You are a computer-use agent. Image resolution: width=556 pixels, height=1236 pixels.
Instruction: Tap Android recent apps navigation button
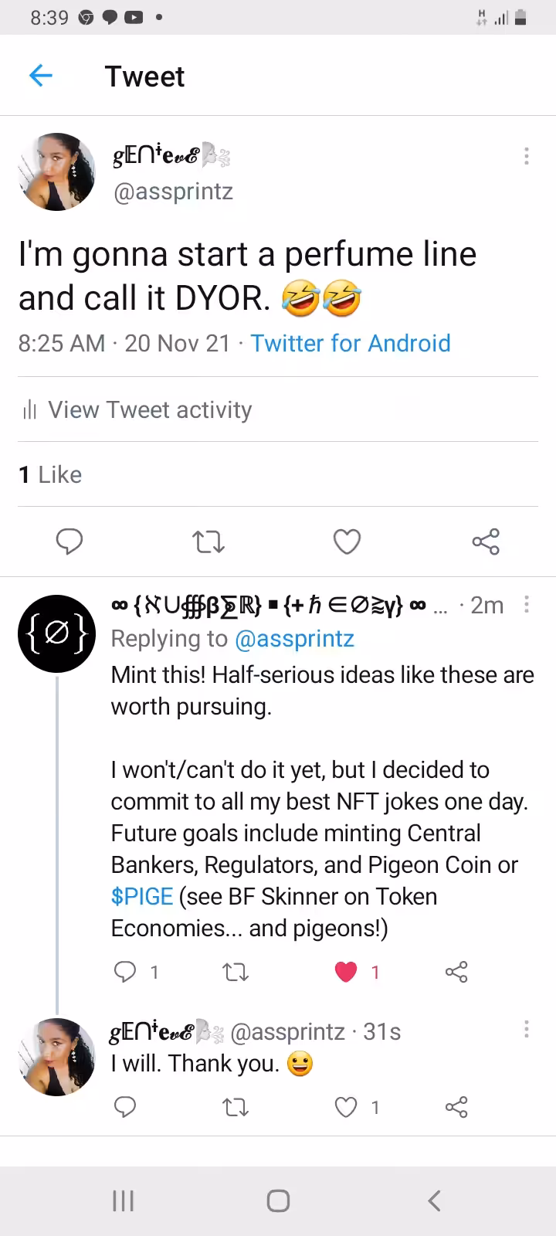tap(124, 1200)
